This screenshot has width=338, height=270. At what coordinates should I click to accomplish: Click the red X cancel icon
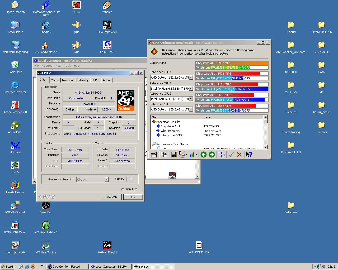[239, 155]
